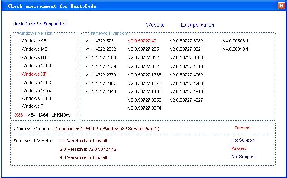Select Windows 2003 entry
This screenshot has width=287, height=178.
tap(36, 83)
